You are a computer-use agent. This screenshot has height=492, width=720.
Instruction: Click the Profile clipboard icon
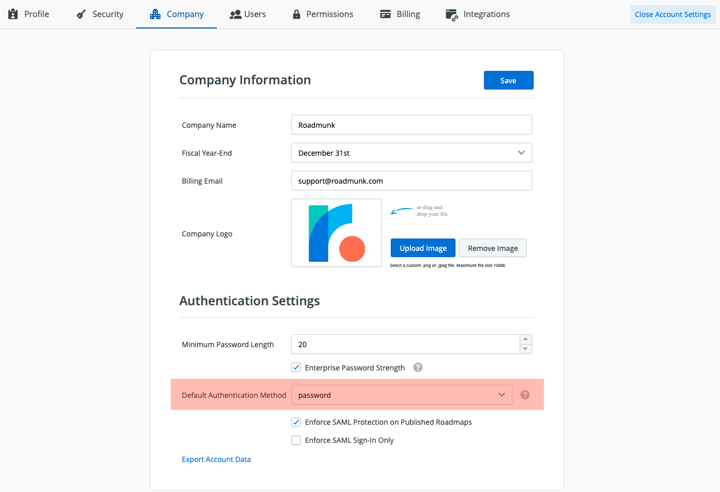tap(13, 14)
